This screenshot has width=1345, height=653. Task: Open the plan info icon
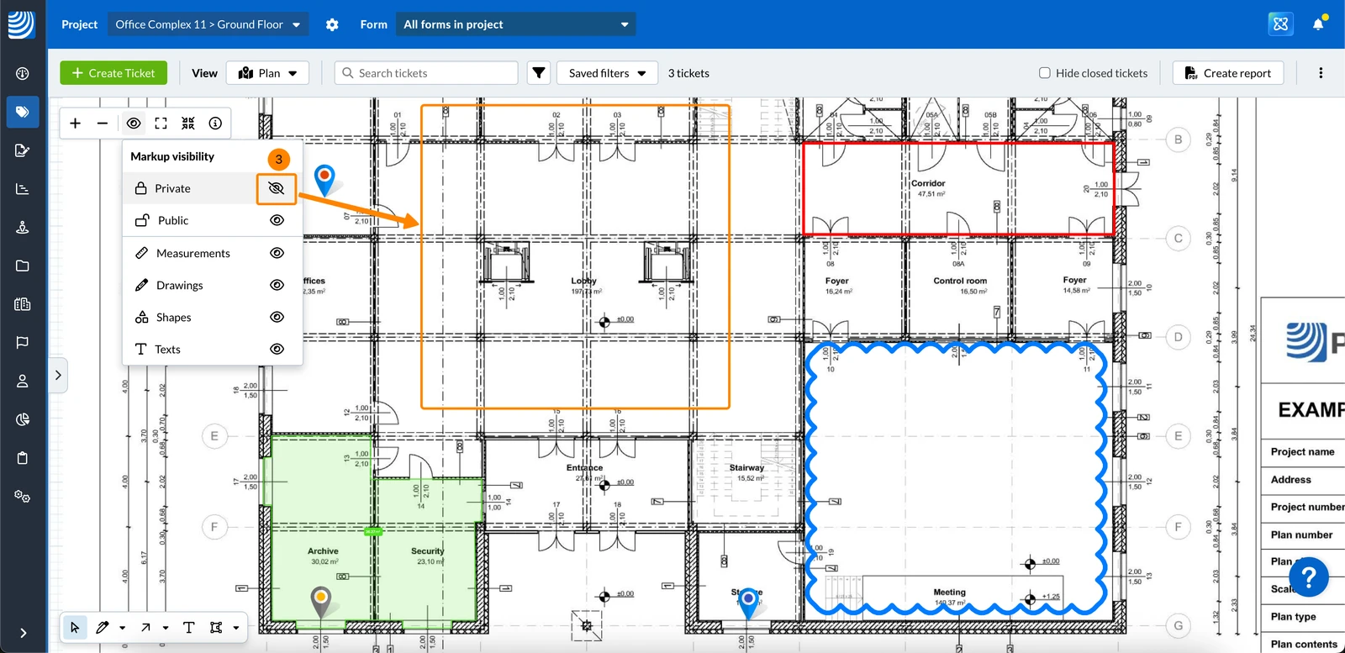[x=216, y=124]
